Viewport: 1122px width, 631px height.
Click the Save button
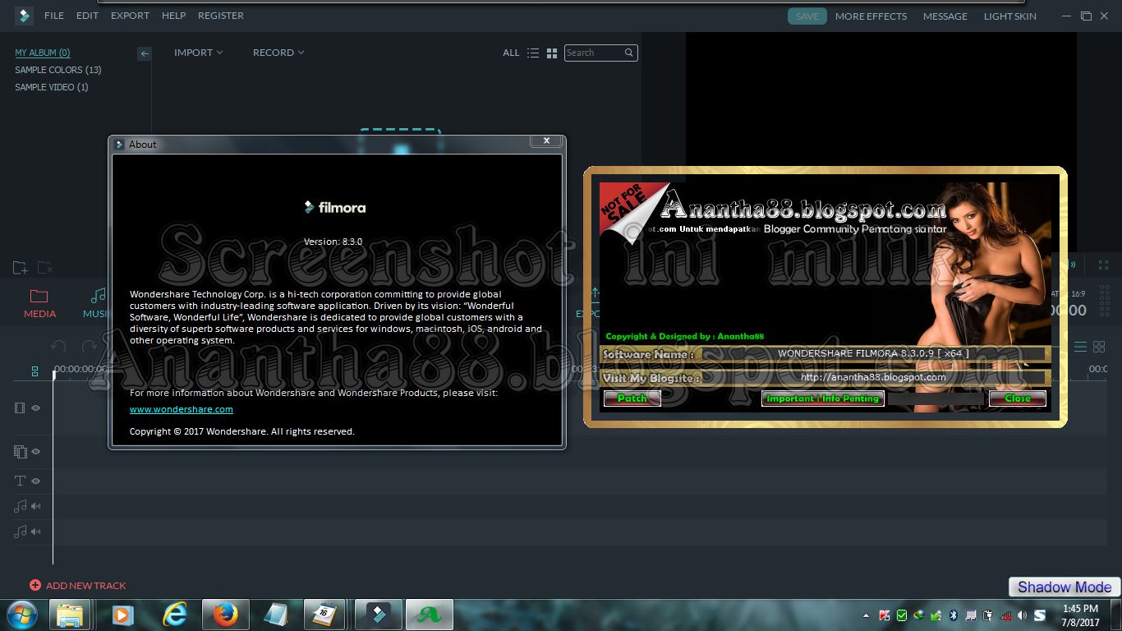pyautogui.click(x=807, y=16)
